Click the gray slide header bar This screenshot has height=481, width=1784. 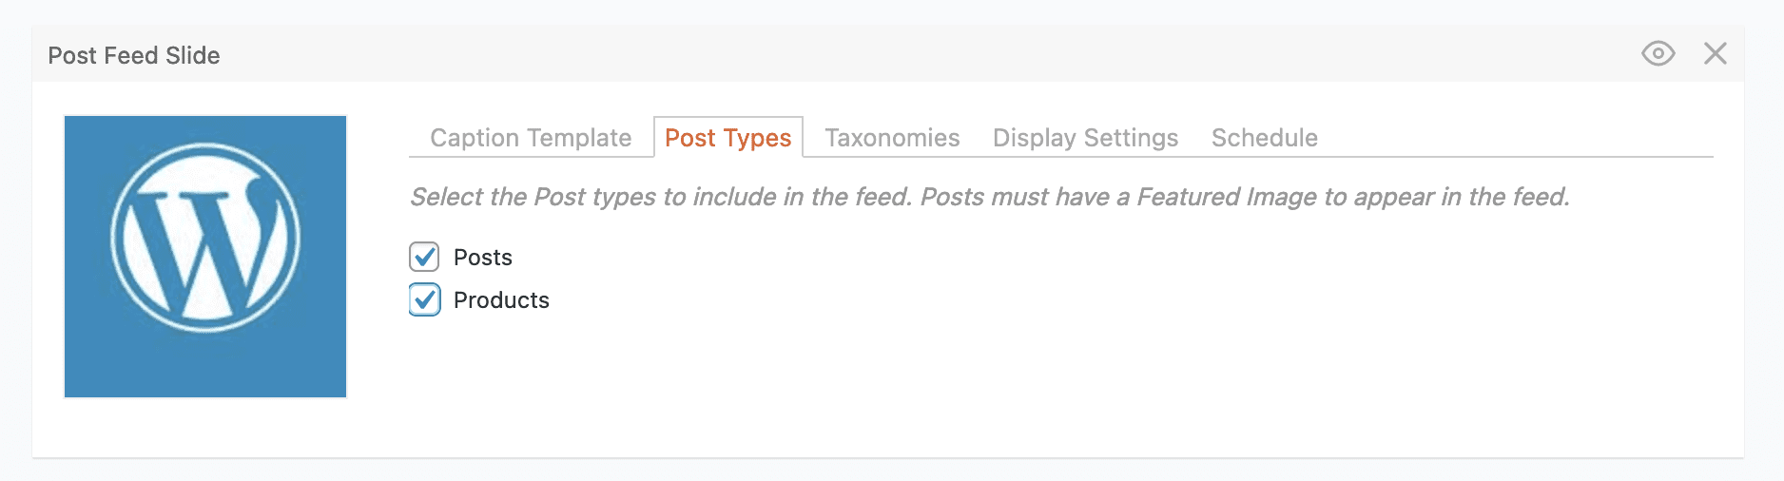[856, 55]
